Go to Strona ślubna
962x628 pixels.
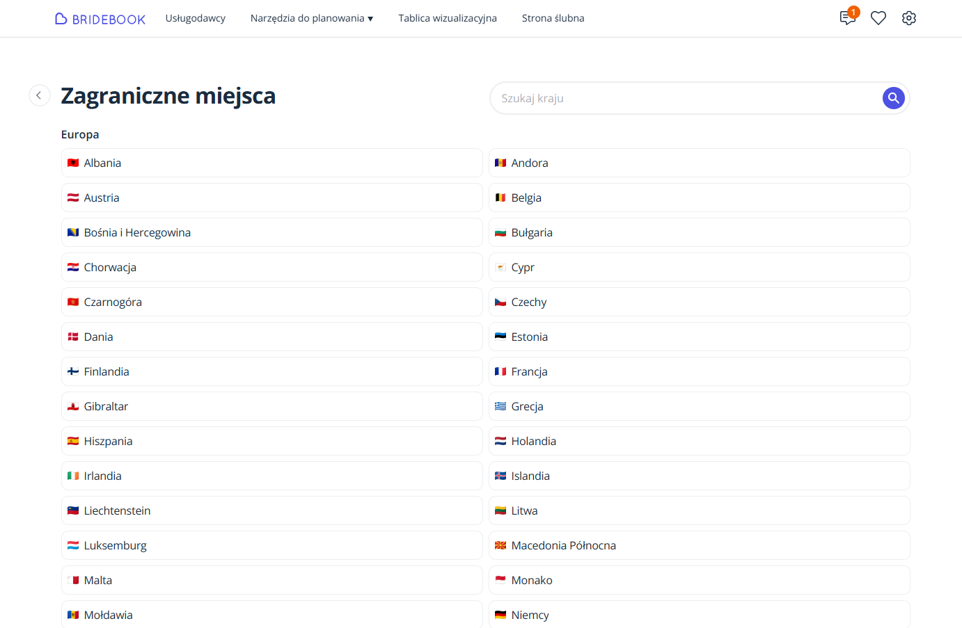[x=553, y=18]
